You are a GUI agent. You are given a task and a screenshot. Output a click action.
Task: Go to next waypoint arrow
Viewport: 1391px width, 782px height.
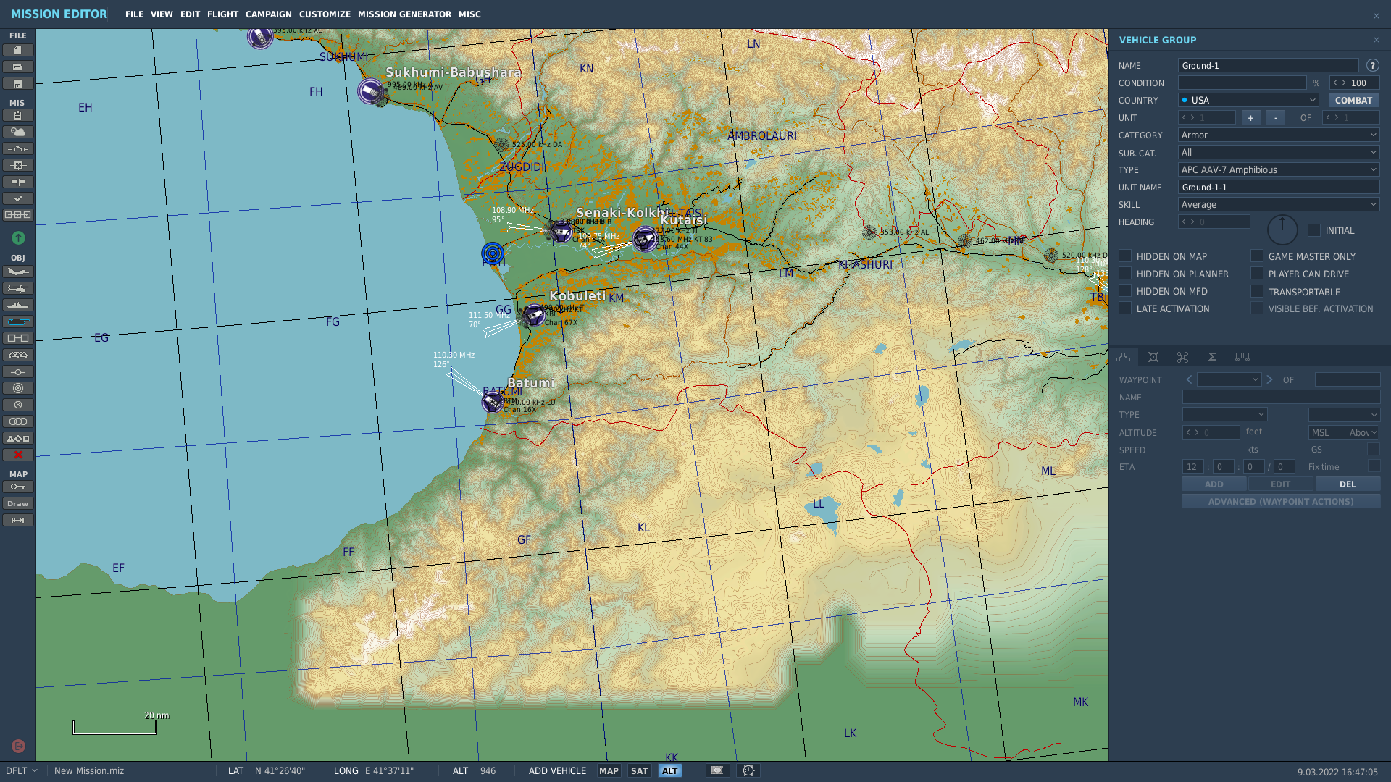[x=1270, y=379]
